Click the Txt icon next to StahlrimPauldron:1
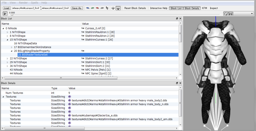The image size is (256, 131). point(83,32)
